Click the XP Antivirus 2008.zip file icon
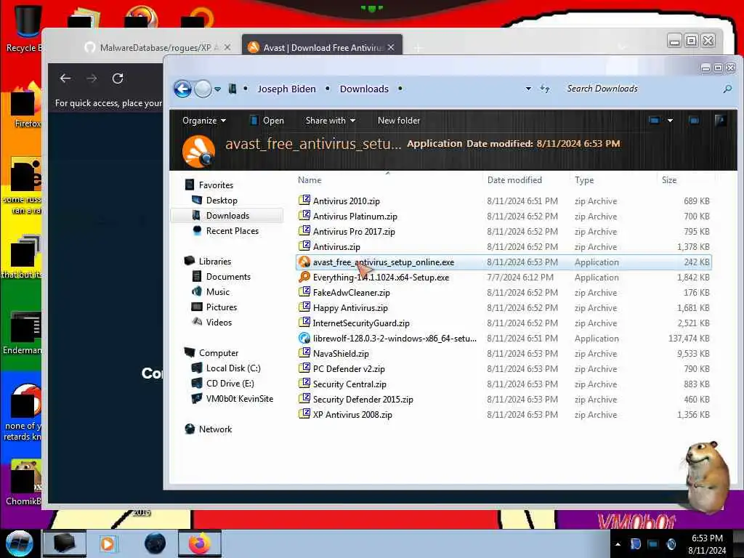This screenshot has width=744, height=558. 304,413
